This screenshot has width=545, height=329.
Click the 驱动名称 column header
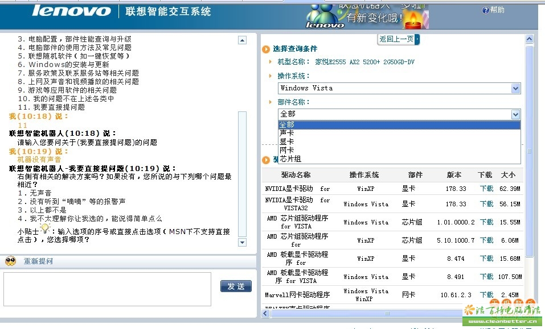coord(296,175)
